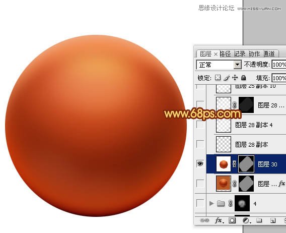Click the link layers icon at panel bottom
The height and width of the screenshot is (233, 286).
click(204, 220)
